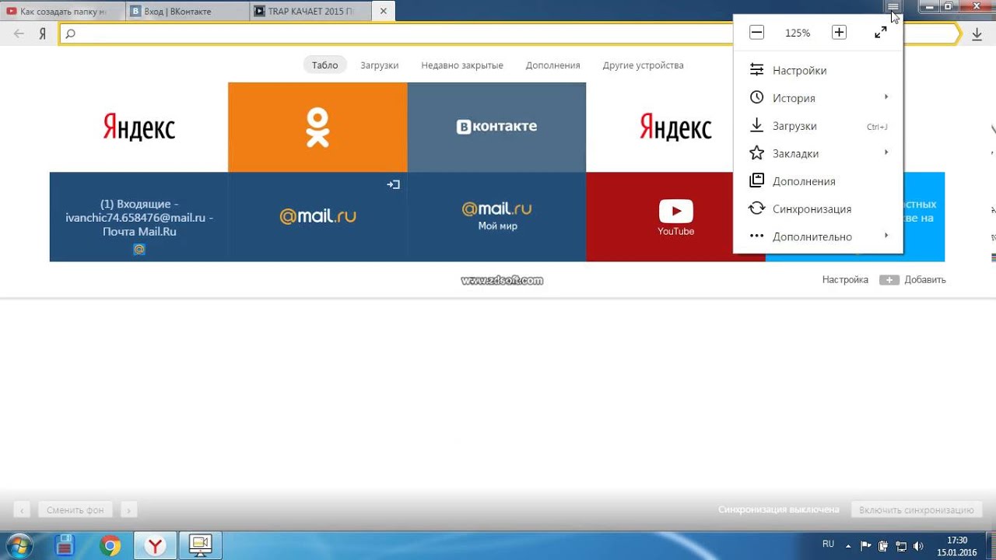This screenshot has height=560, width=996.
Task: Open the ВКонтакте tile
Action: [x=496, y=127]
